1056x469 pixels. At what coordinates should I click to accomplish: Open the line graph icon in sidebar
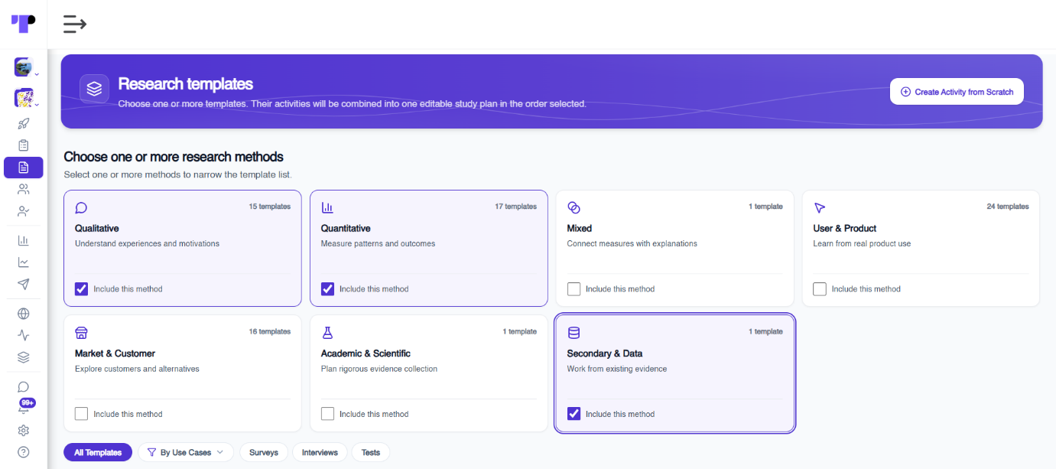[x=24, y=262]
